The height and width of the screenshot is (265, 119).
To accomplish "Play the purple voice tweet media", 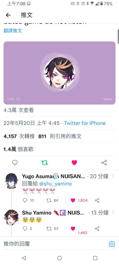I will (59, 73).
